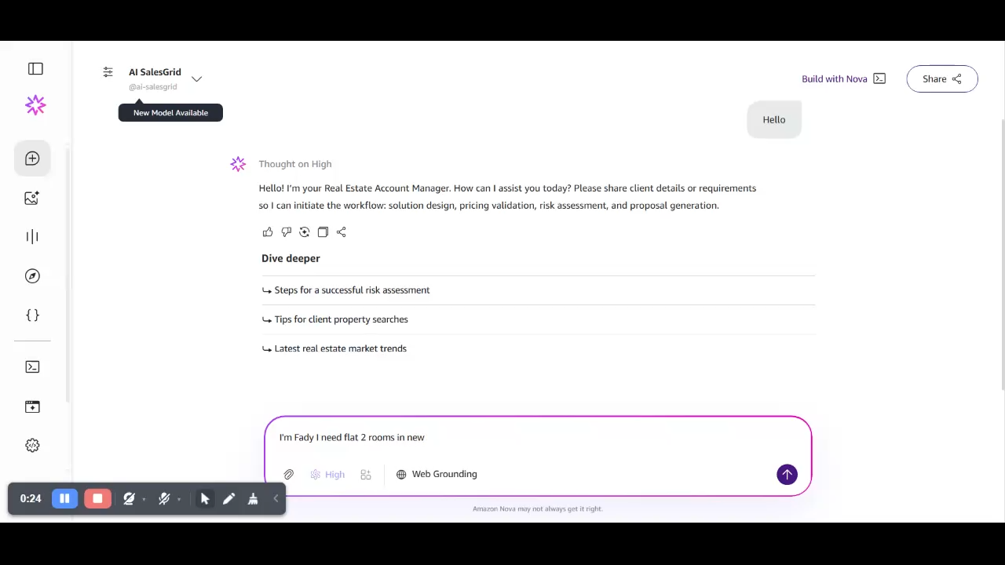The height and width of the screenshot is (565, 1005).
Task: Regenerate the response
Action: click(x=305, y=232)
